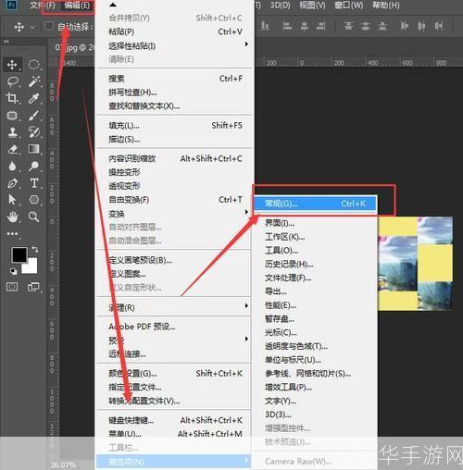Expand the 预设 submenu arrow
The height and width of the screenshot is (470, 463).
246,339
